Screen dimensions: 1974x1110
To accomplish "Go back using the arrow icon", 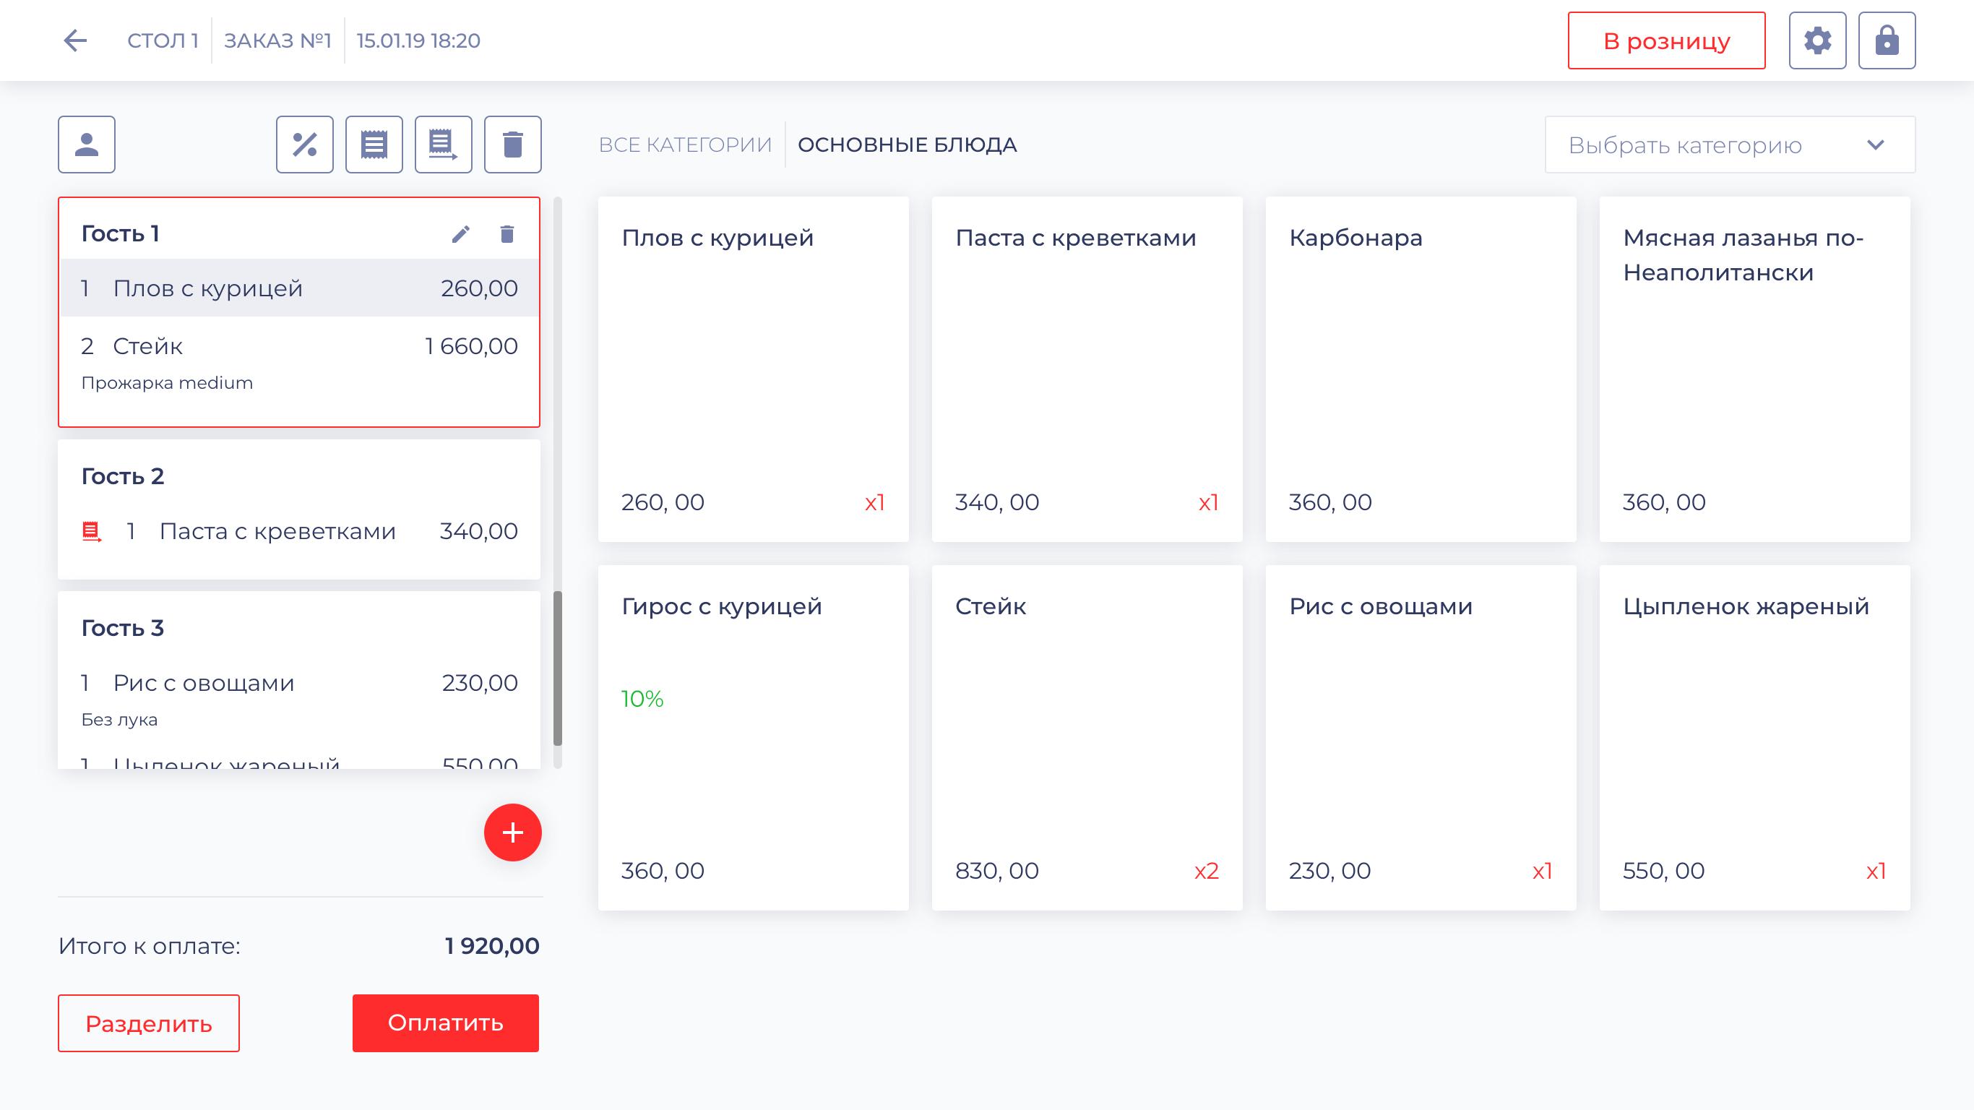I will click(x=75, y=40).
